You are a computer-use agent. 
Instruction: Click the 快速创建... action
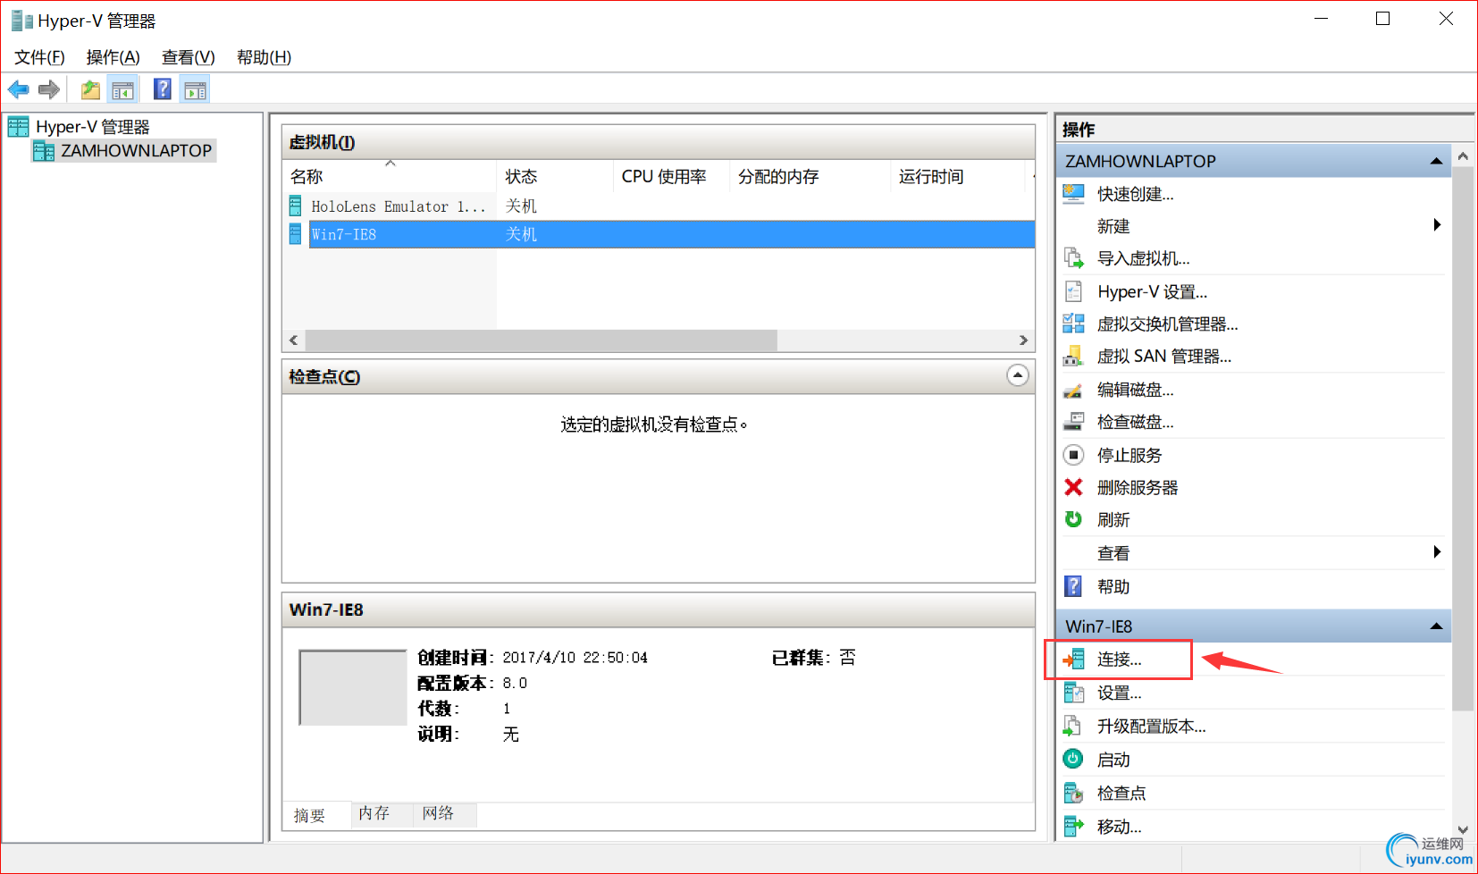point(1136,194)
